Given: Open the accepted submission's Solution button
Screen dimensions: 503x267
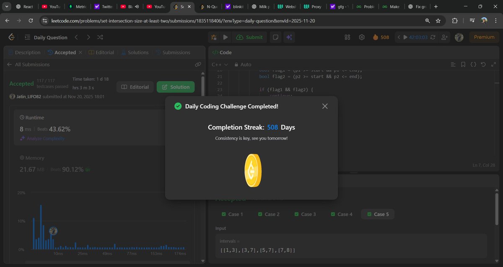Looking at the screenshot, I should pos(175,87).
